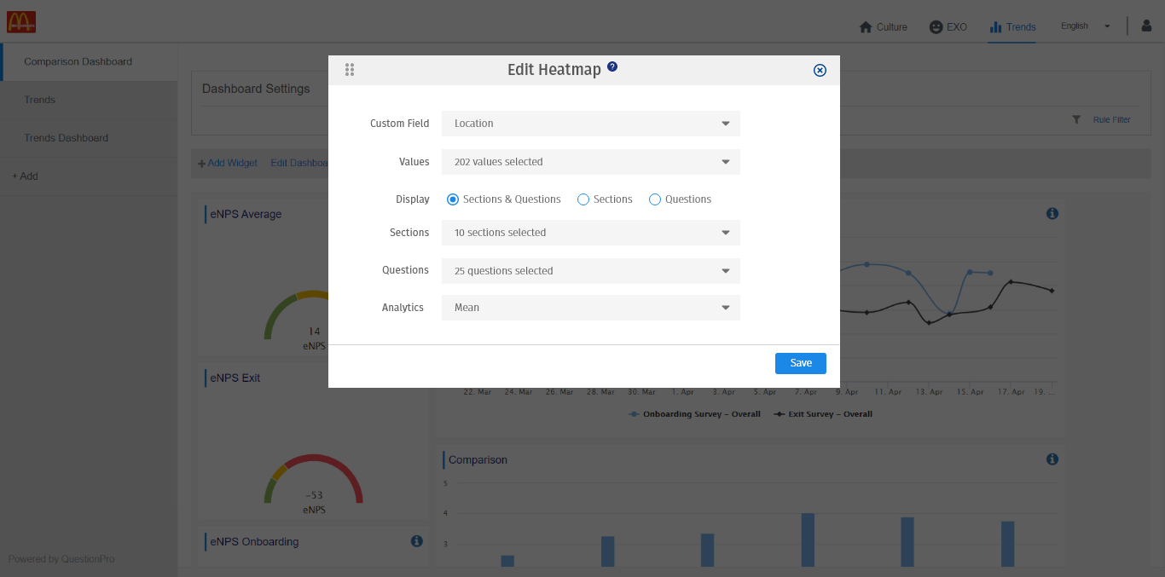1165x577 pixels.
Task: Open the EXO section icon
Action: click(x=934, y=26)
